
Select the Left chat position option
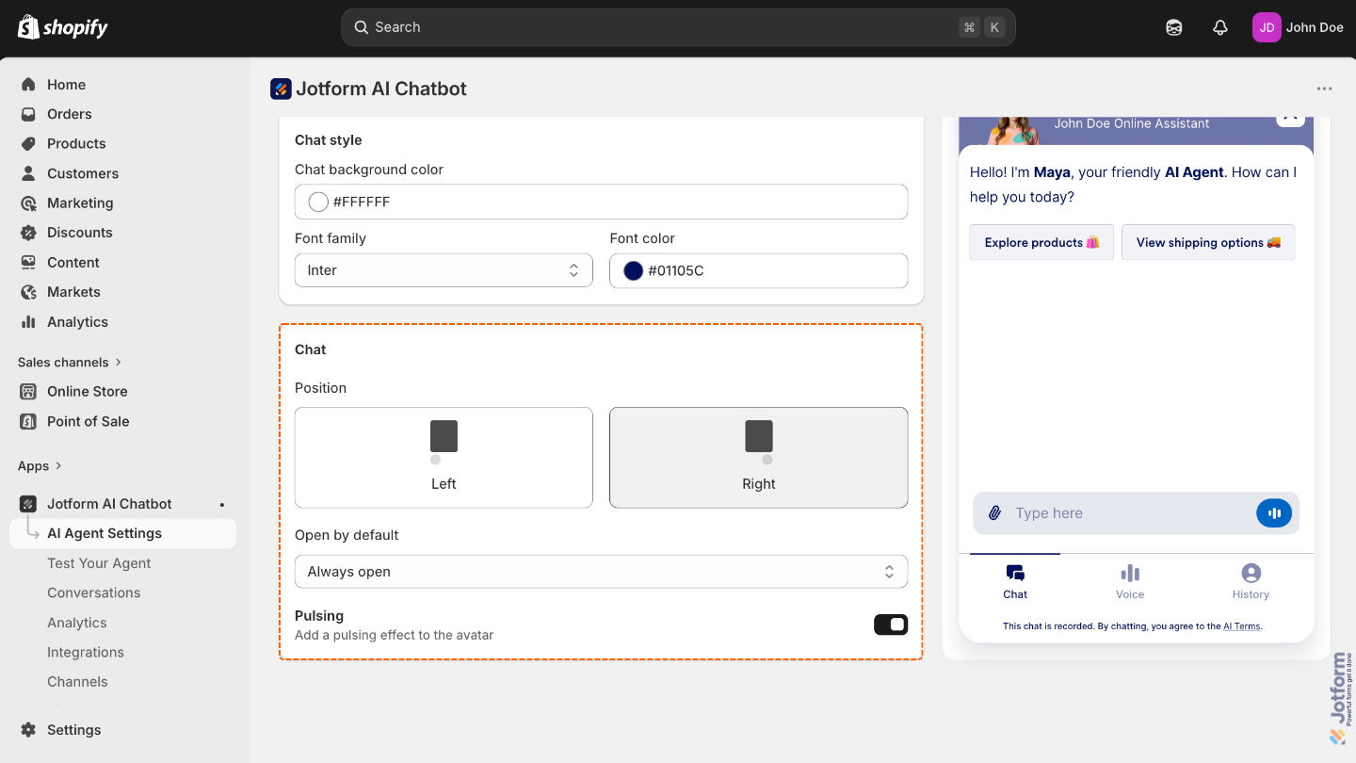tap(443, 457)
